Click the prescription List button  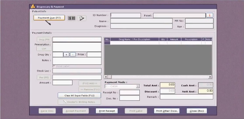click(44, 49)
